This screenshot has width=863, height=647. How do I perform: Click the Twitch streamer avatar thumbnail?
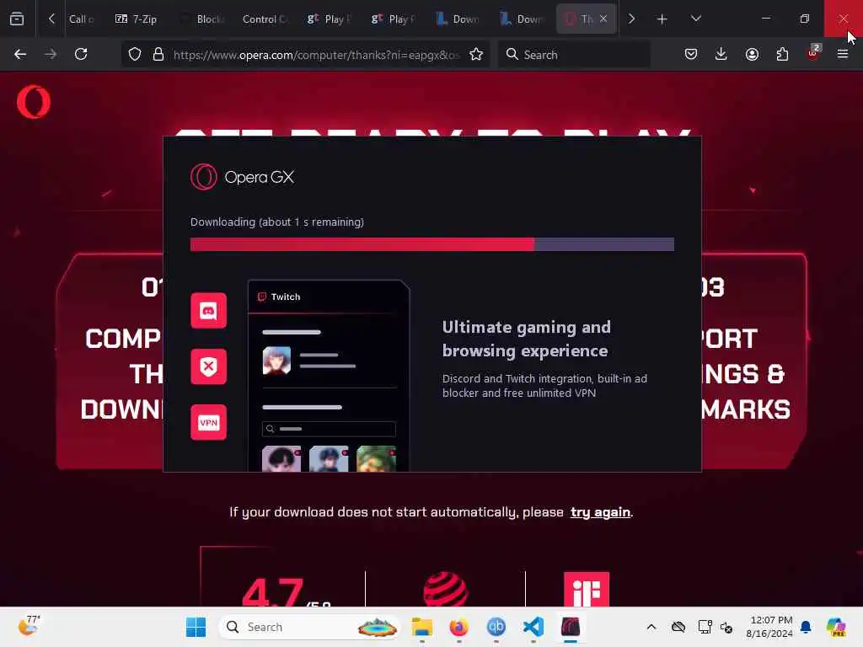[276, 361]
